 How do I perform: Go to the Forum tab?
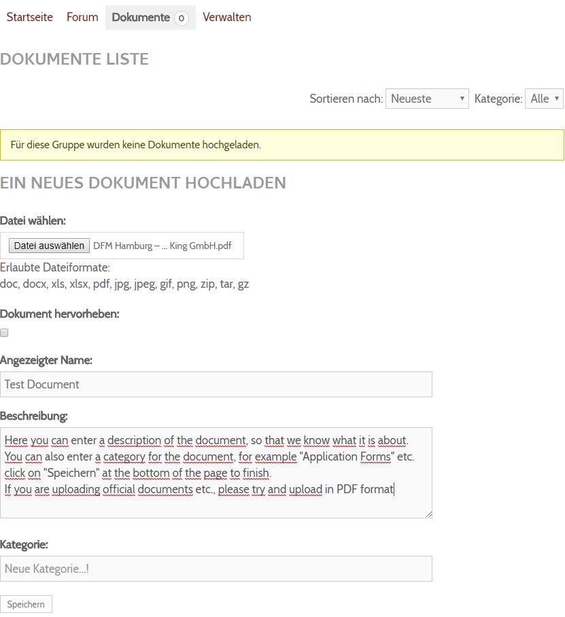pyautogui.click(x=82, y=17)
